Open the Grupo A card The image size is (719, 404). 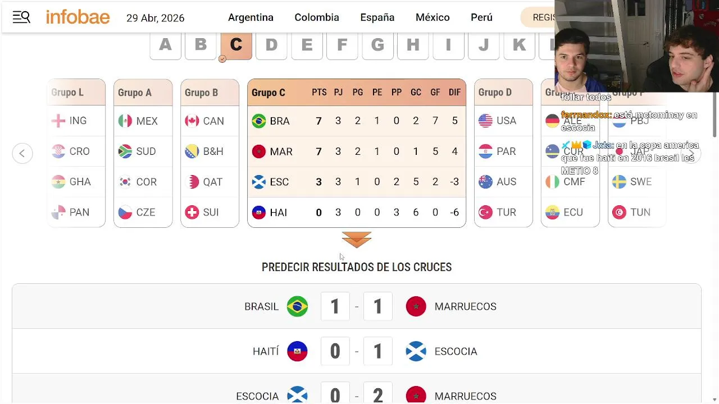(x=143, y=93)
